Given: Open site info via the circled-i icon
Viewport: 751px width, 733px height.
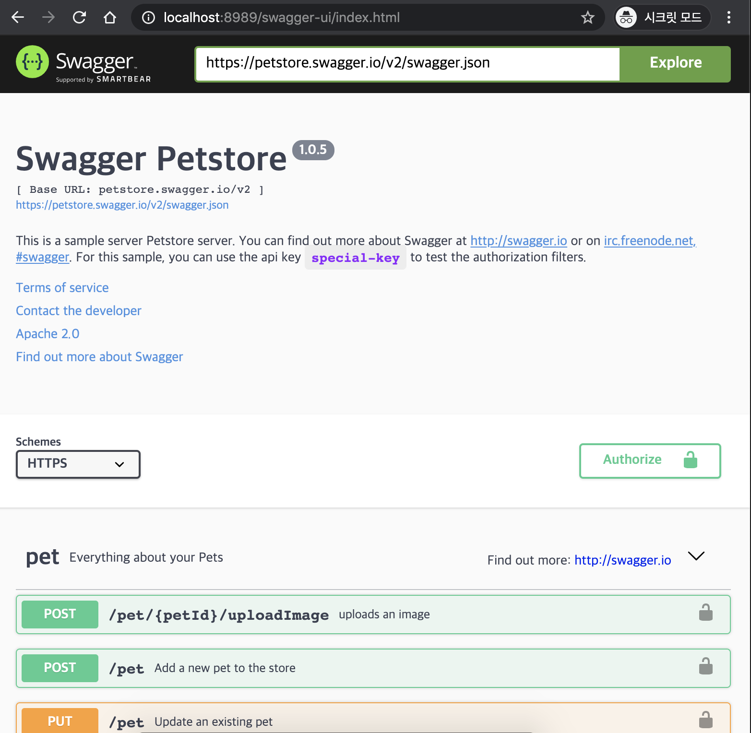Looking at the screenshot, I should point(149,17).
